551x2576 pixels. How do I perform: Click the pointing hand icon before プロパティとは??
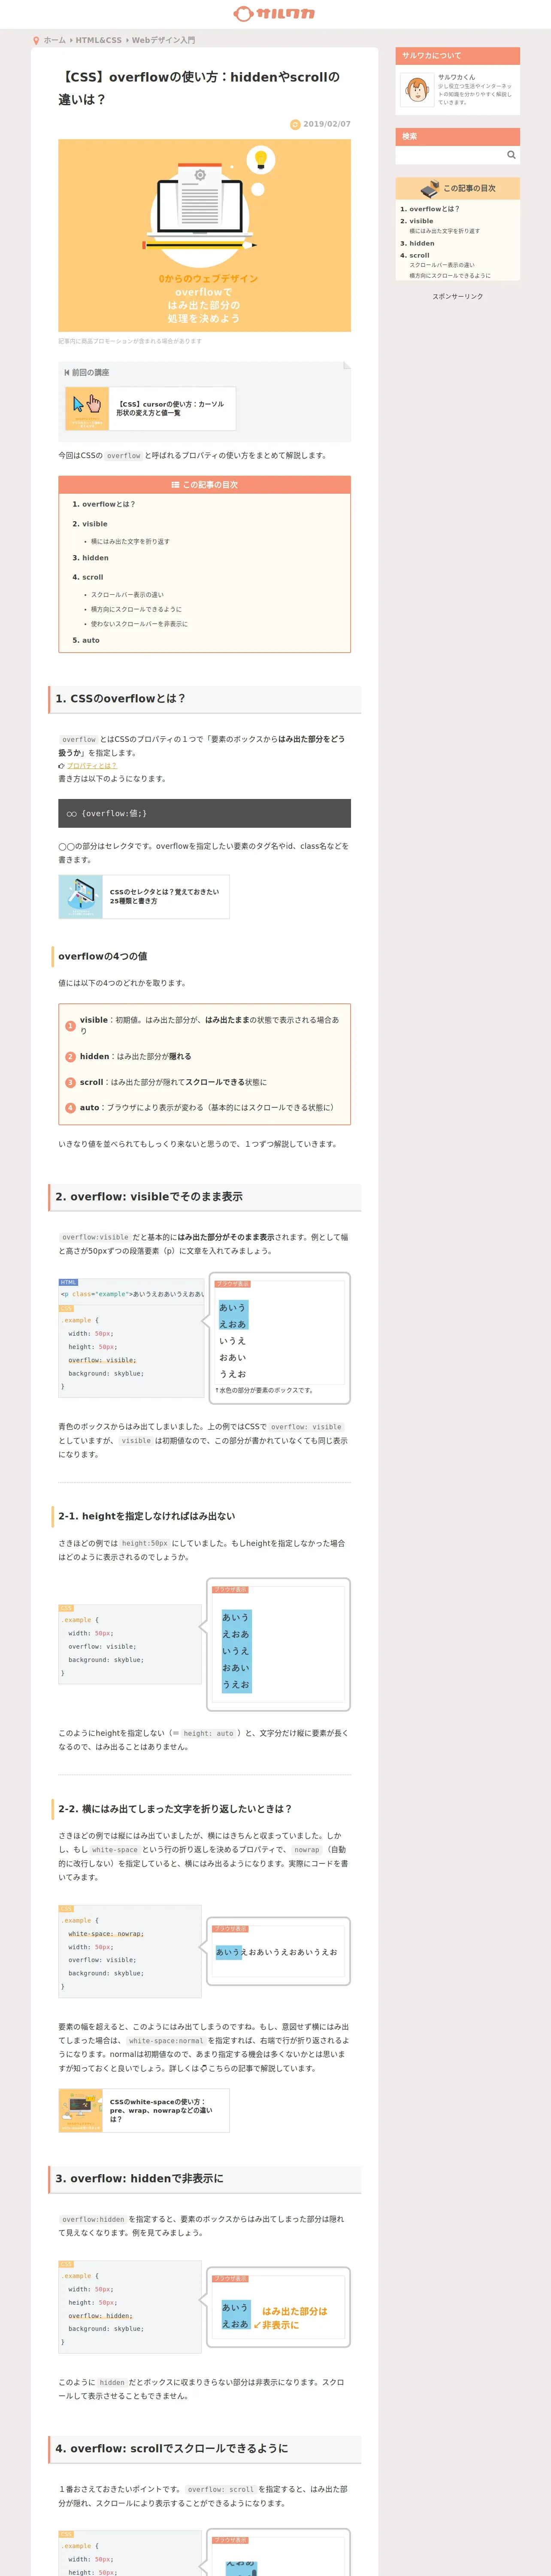tap(61, 766)
